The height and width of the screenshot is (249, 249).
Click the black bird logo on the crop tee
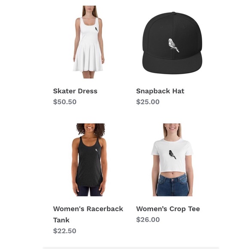click(x=172, y=155)
